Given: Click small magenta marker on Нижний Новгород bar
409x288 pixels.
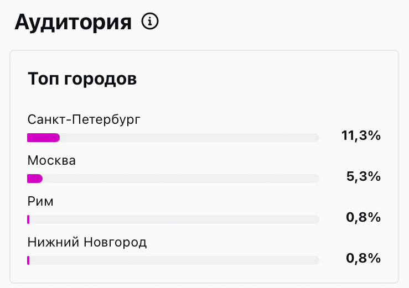Looking at the screenshot, I should [x=28, y=260].
